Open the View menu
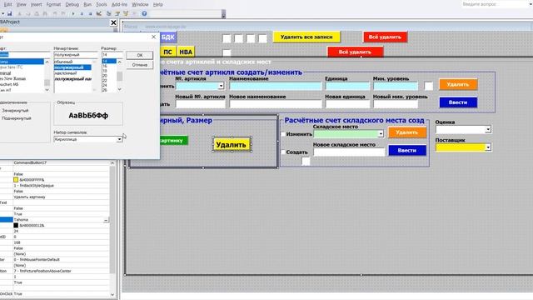 [x=21, y=4]
